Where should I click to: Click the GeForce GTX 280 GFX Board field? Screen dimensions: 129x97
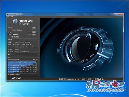pyautogui.click(x=26, y=52)
